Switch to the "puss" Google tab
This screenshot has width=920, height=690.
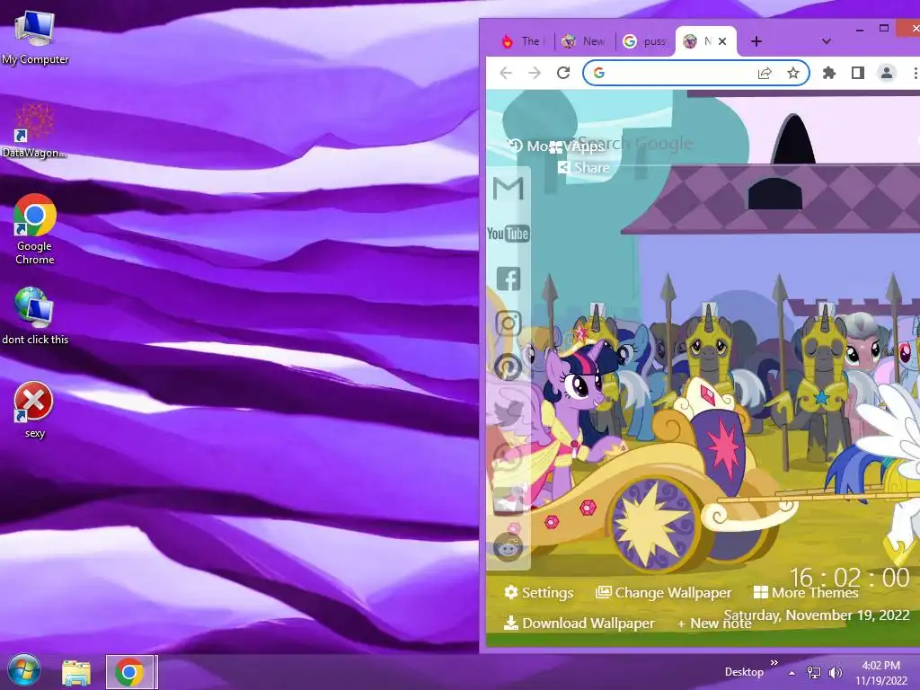(645, 41)
